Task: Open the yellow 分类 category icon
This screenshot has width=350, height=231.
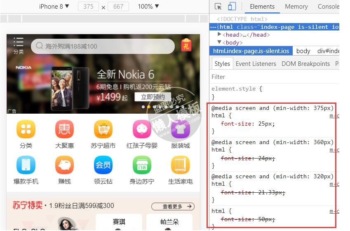Action: tap(26, 129)
